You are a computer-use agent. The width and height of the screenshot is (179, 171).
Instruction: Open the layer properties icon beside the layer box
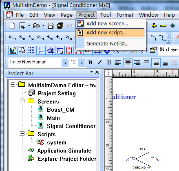coord(153,50)
